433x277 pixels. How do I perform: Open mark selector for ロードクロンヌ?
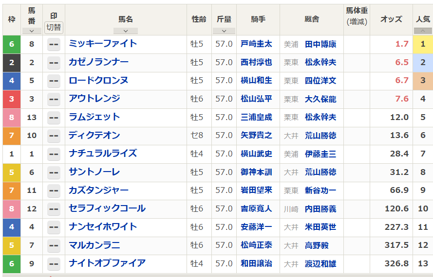[54, 81]
